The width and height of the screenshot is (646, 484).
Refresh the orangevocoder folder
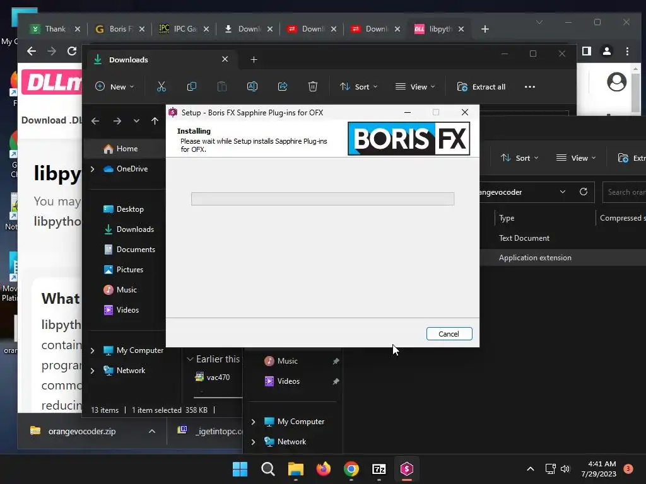coord(584,192)
